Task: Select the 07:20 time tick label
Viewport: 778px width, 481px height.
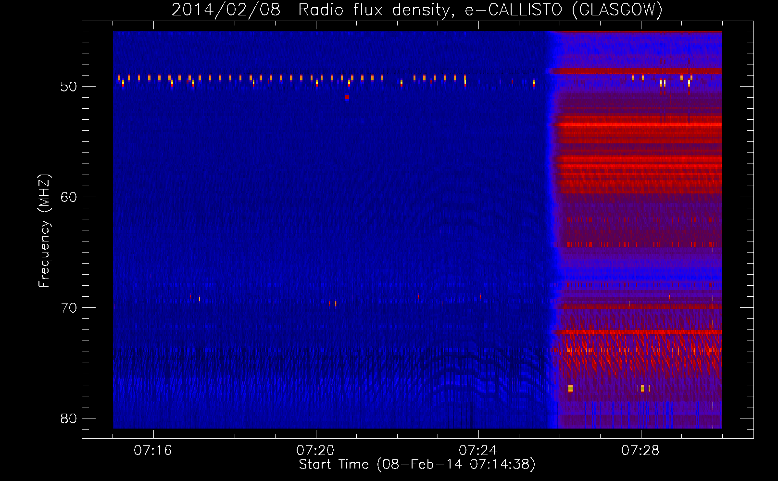Action: pos(315,451)
